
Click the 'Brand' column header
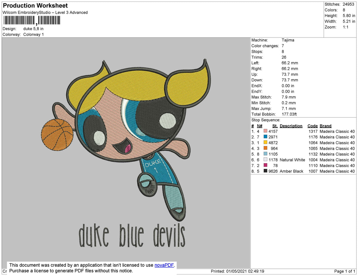point(325,126)
